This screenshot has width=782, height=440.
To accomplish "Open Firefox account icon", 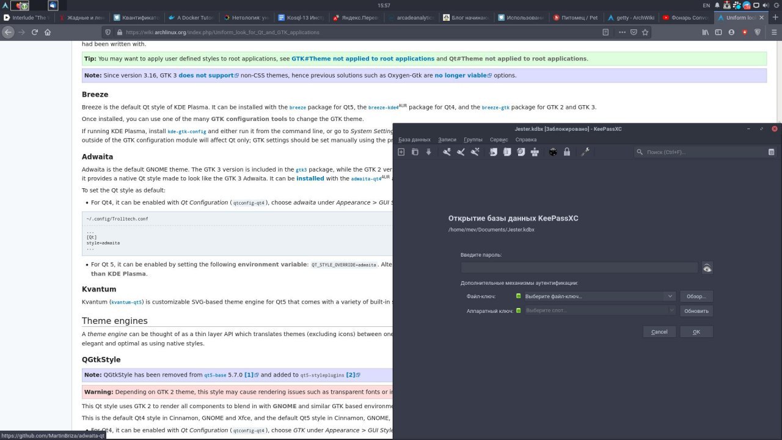I will [x=731, y=32].
